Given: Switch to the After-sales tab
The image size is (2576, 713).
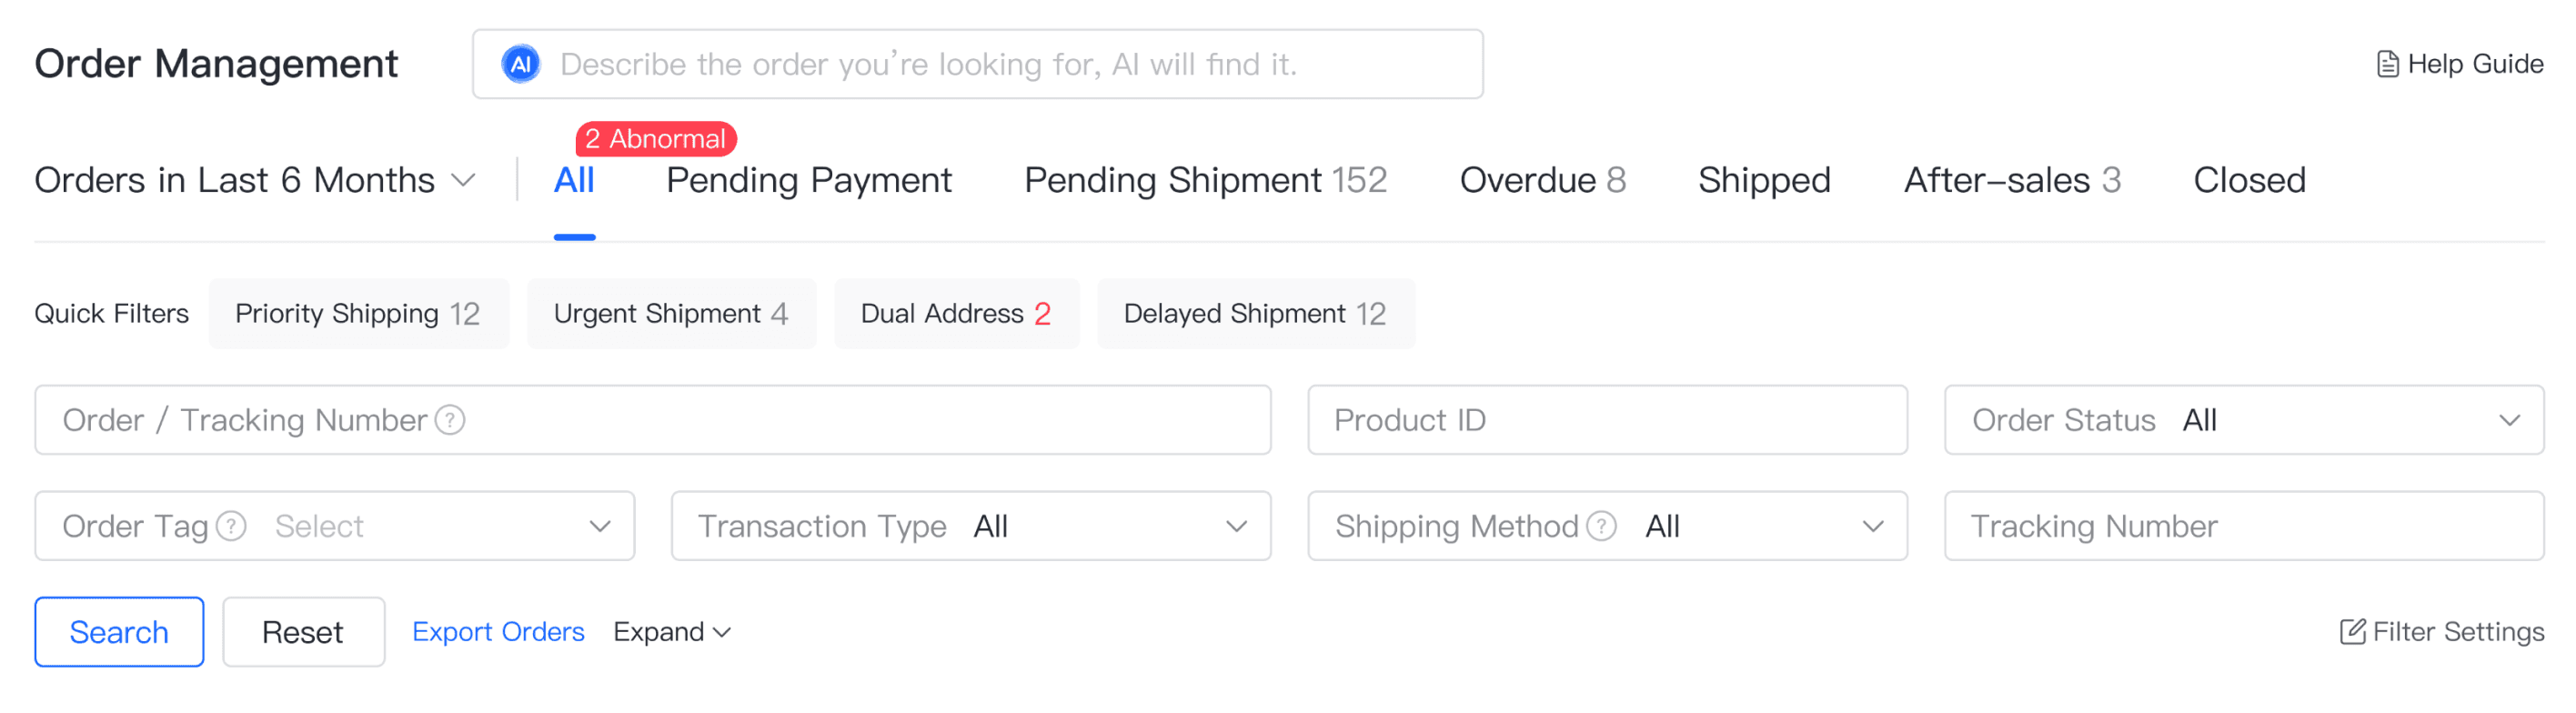Looking at the screenshot, I should [2011, 181].
